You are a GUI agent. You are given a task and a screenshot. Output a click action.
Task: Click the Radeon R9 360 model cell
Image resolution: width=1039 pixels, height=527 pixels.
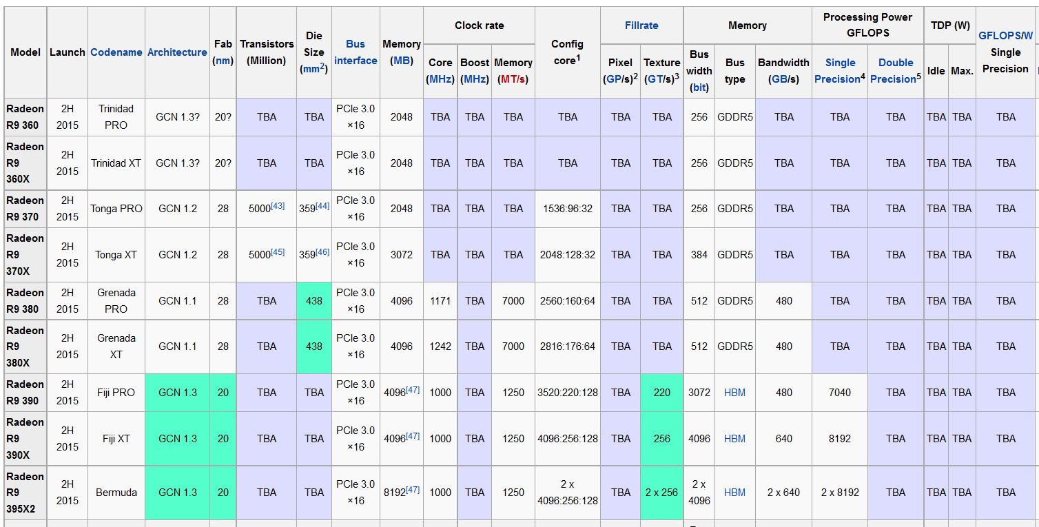click(x=25, y=117)
